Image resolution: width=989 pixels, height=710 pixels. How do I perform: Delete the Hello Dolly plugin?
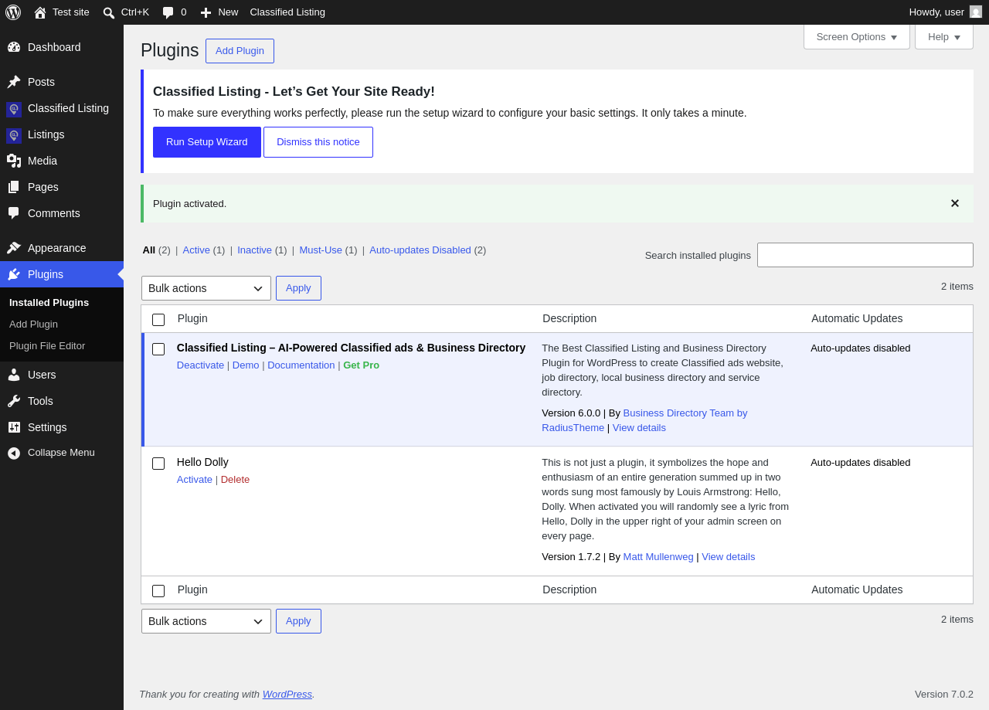[235, 480]
